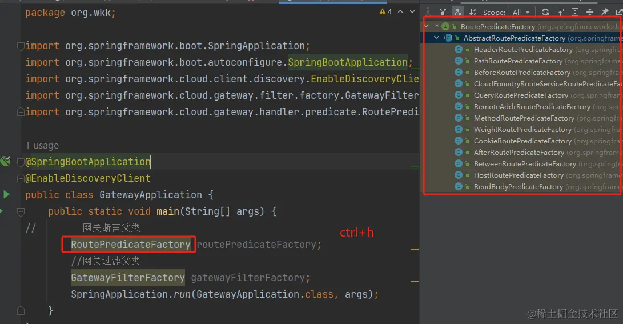Switch to Subtypes Hierarchy view
The image size is (623, 324).
(458, 12)
